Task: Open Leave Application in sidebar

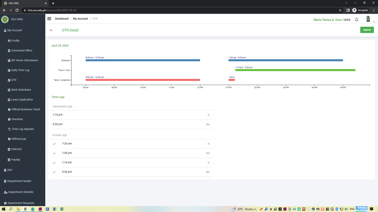Action: (x=22, y=99)
